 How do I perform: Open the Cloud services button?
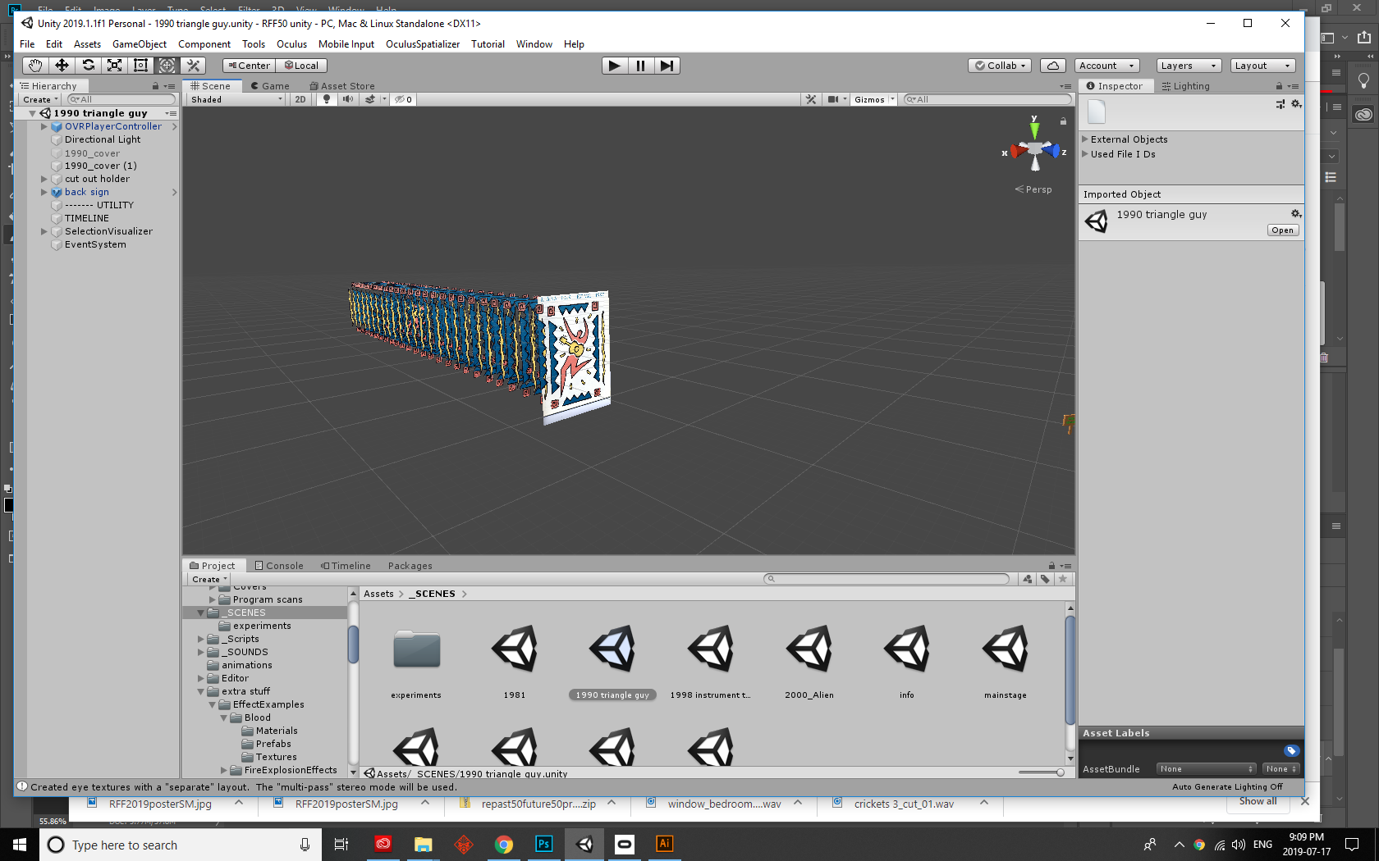(1053, 66)
